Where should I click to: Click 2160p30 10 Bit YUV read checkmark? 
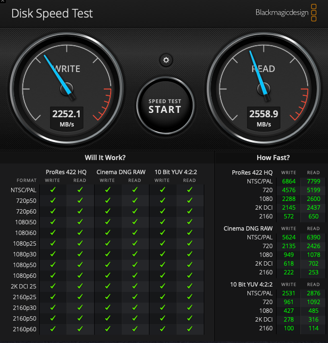pos(190,307)
